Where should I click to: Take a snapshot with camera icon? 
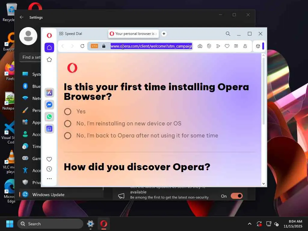click(200, 46)
